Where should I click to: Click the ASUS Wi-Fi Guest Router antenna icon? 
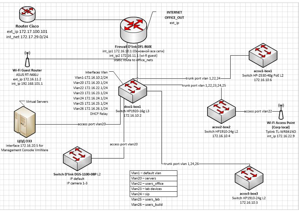coord(27,59)
